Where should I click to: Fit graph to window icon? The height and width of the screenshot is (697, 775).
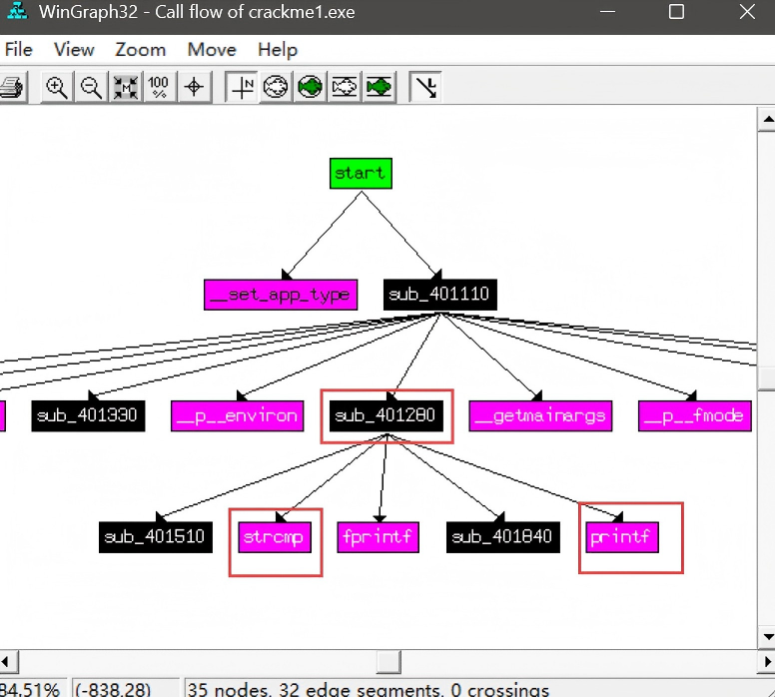pos(125,88)
